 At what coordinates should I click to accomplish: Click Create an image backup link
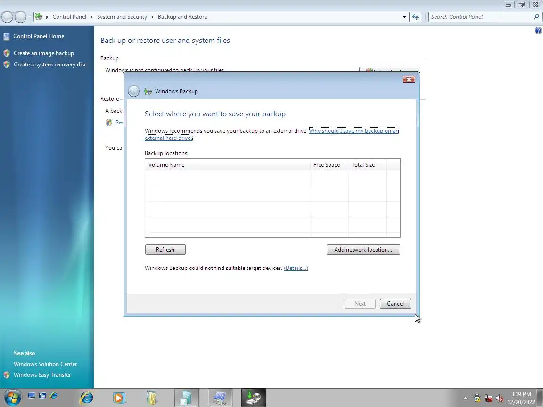(x=44, y=53)
